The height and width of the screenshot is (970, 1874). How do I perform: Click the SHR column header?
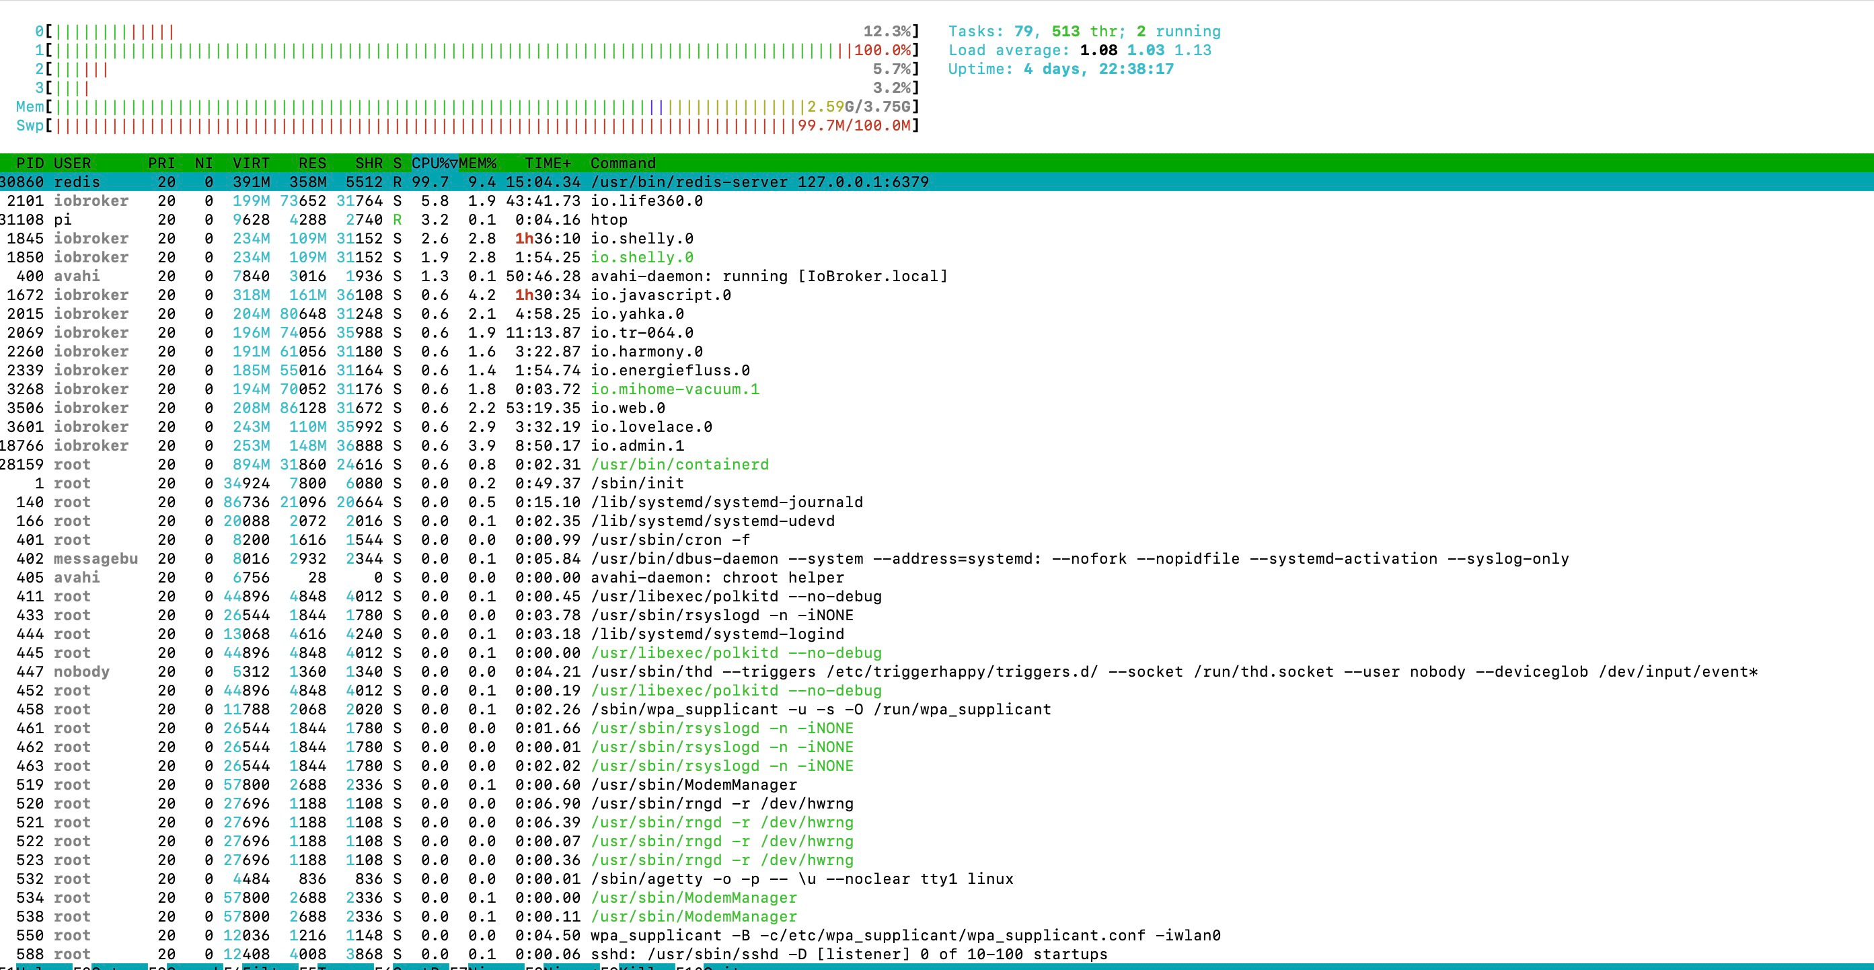pyautogui.click(x=369, y=163)
